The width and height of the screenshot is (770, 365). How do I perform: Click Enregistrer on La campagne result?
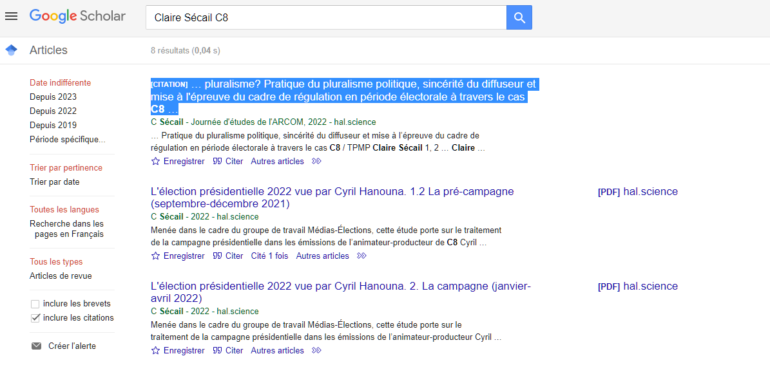184,350
